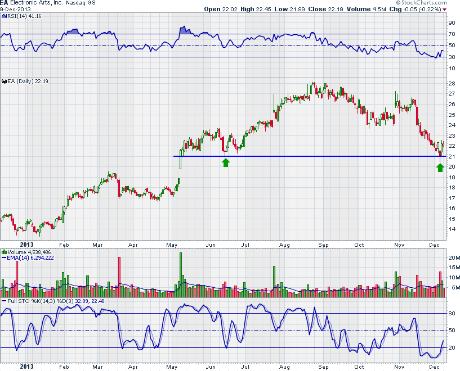Click the 'Low 21.89' value
Screen dimensions: 460x371
click(x=289, y=9)
